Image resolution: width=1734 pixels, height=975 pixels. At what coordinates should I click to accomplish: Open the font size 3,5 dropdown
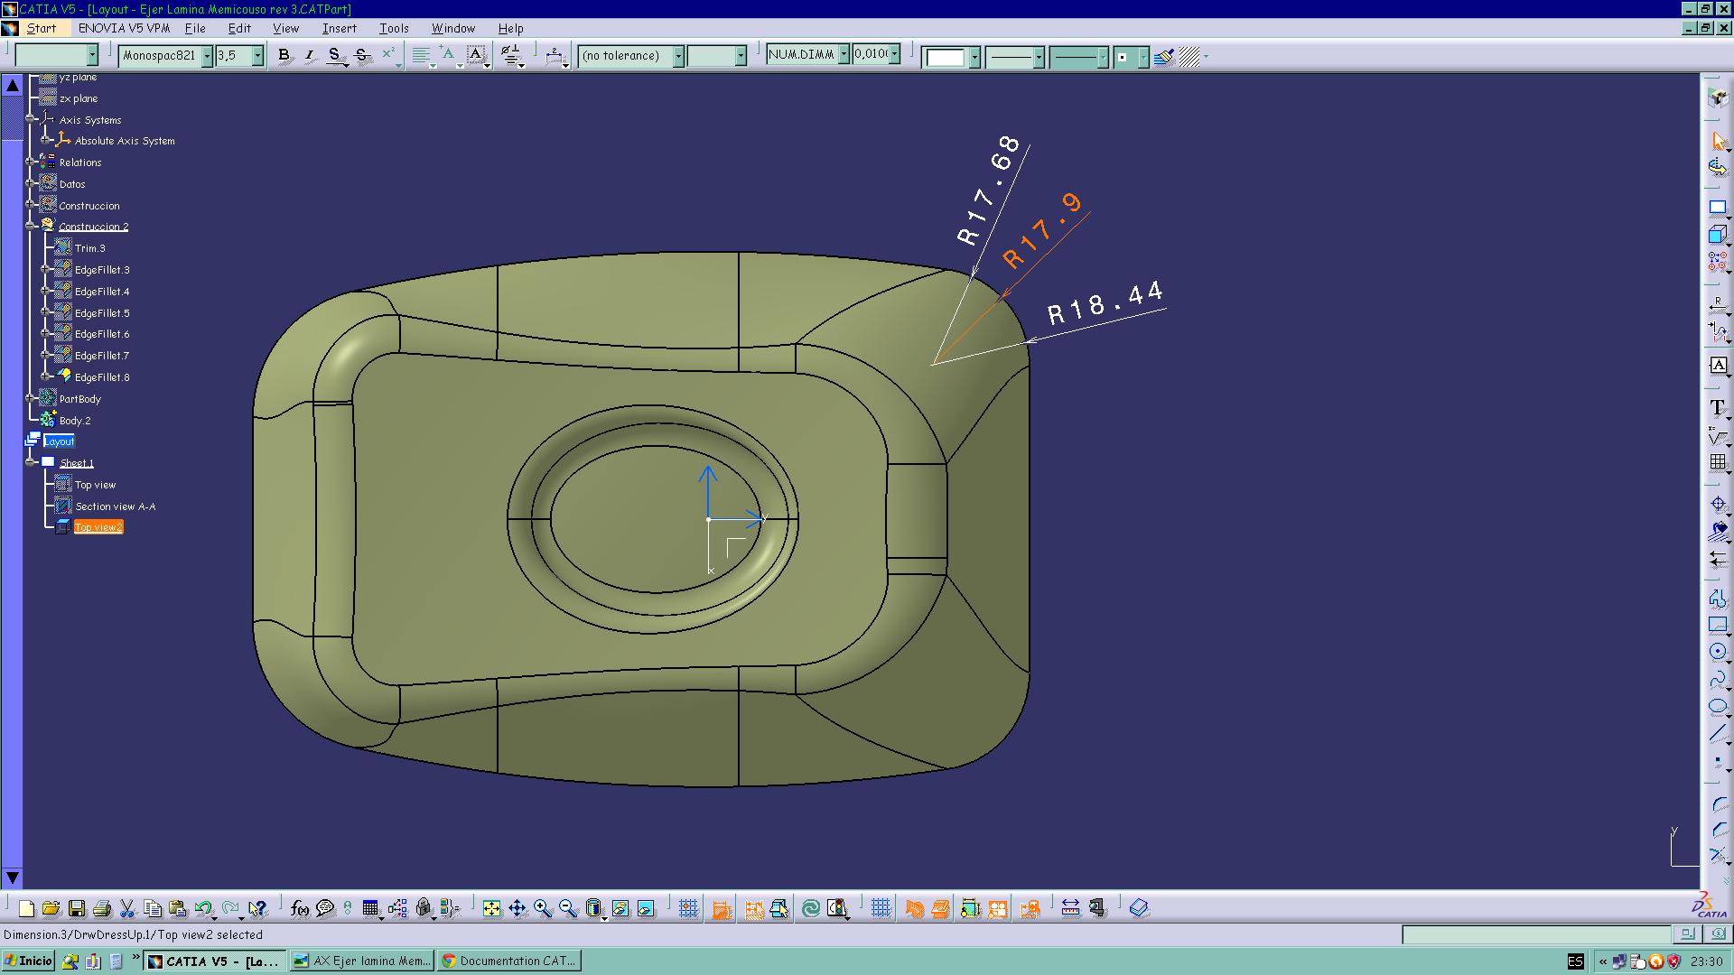pyautogui.click(x=257, y=56)
